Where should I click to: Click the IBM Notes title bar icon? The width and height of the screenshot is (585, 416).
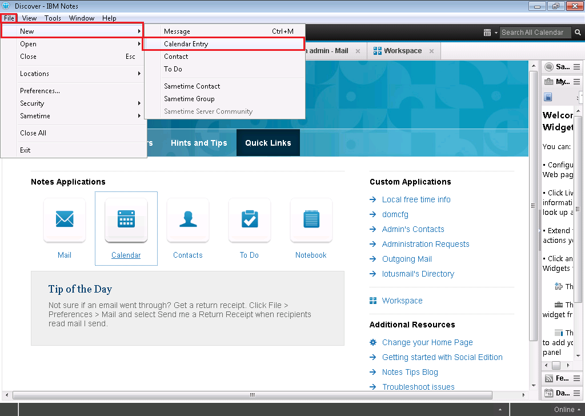(x=6, y=6)
